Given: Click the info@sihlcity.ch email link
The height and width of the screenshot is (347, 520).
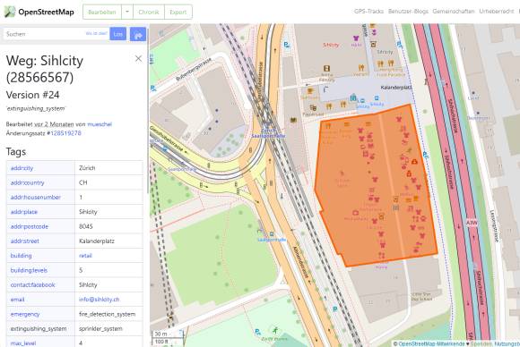Looking at the screenshot, I should click(x=100, y=300).
